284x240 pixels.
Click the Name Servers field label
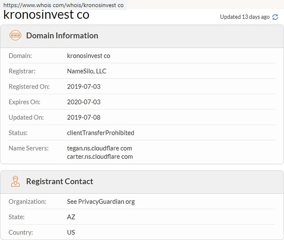pos(29,148)
